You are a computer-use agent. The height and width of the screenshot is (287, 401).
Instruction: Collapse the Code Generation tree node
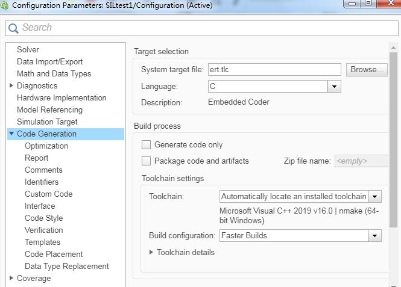(x=11, y=134)
